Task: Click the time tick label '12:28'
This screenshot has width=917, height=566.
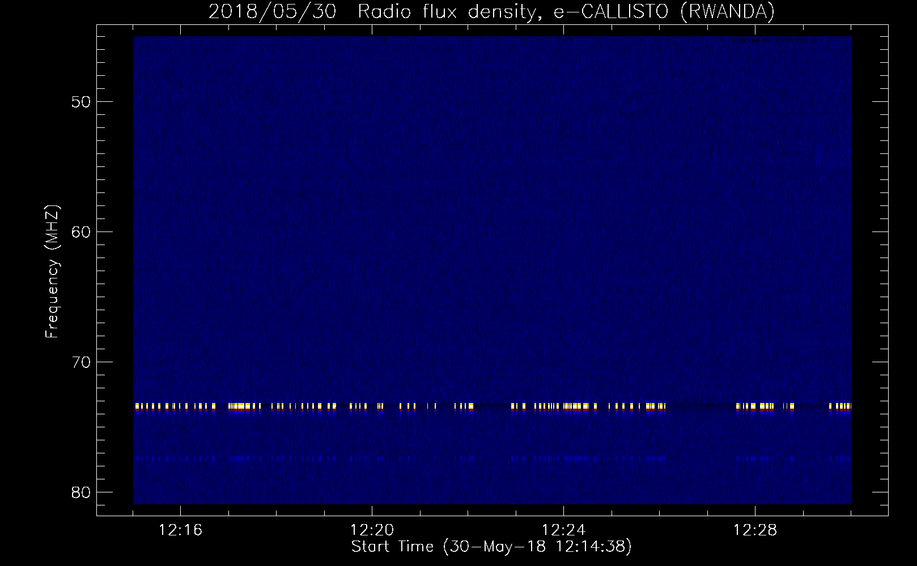Action: (x=755, y=530)
